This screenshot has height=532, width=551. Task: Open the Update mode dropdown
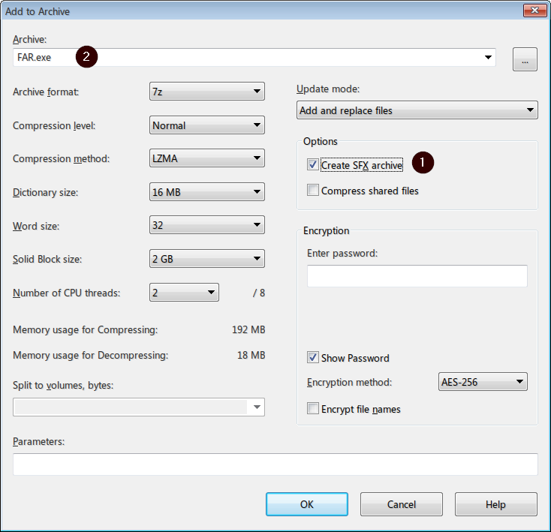coord(417,110)
